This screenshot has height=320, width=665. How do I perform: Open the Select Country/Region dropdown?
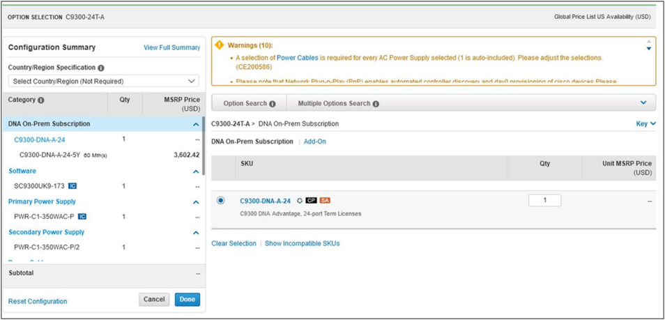pyautogui.click(x=103, y=82)
